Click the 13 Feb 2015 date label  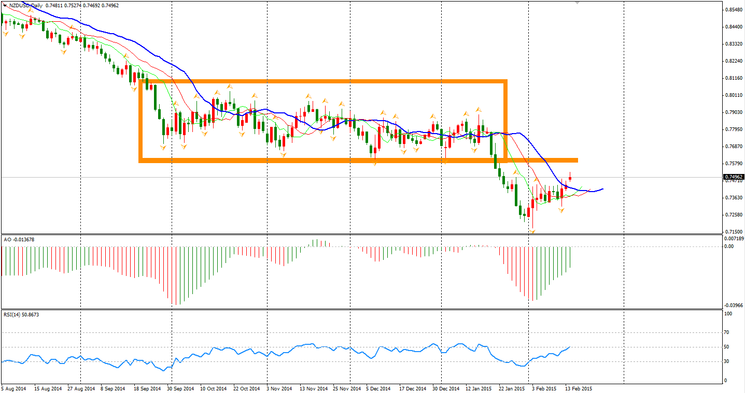click(579, 388)
